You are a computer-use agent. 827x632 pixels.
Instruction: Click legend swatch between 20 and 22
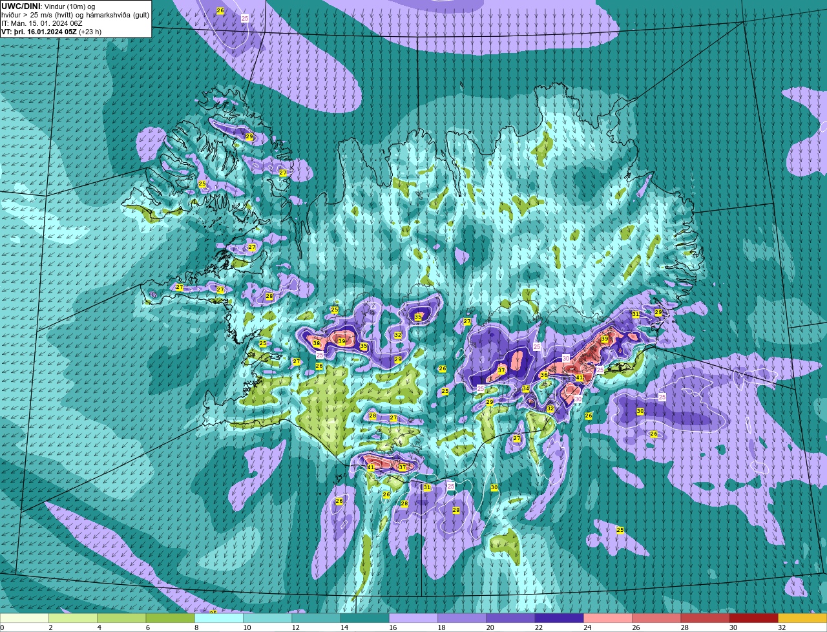pos(510,618)
